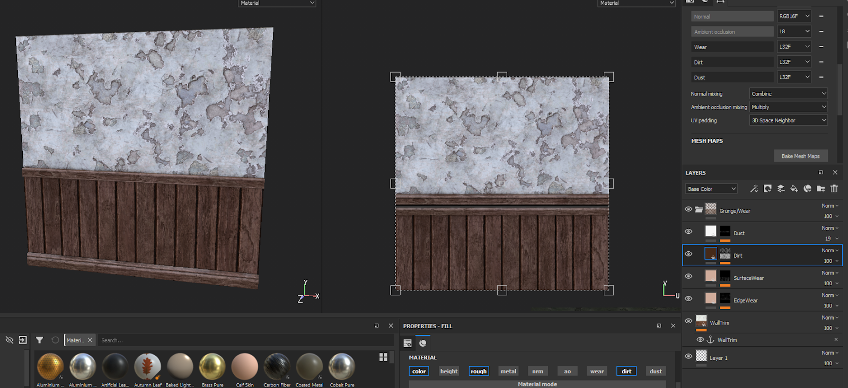
Task: Open the Wear channel L32F dropdown
Action: tap(794, 47)
